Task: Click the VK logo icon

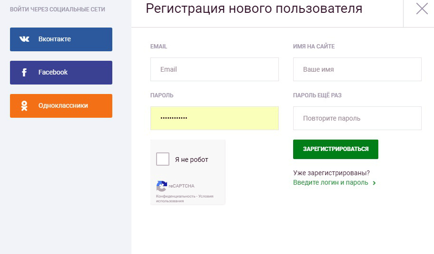Action: click(24, 39)
